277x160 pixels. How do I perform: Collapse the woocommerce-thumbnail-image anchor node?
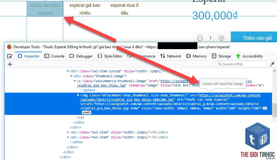[x=75, y=81]
